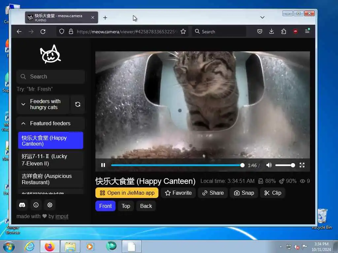This screenshot has width=338, height=253.
Task: Bookmark this page with the star icon
Action: point(183,32)
